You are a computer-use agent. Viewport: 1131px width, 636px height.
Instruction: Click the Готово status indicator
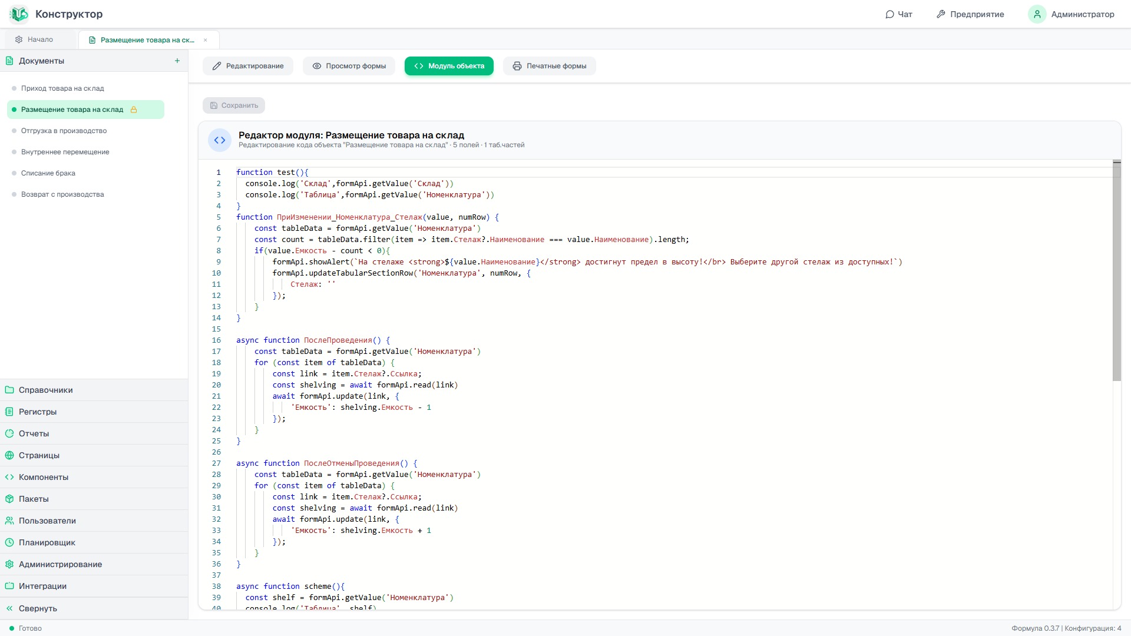pyautogui.click(x=25, y=628)
